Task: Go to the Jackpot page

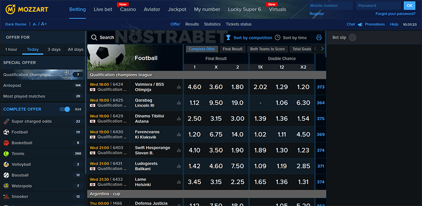Action: coord(177,9)
